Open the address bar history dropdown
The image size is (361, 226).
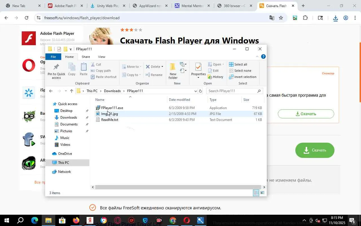[195, 91]
